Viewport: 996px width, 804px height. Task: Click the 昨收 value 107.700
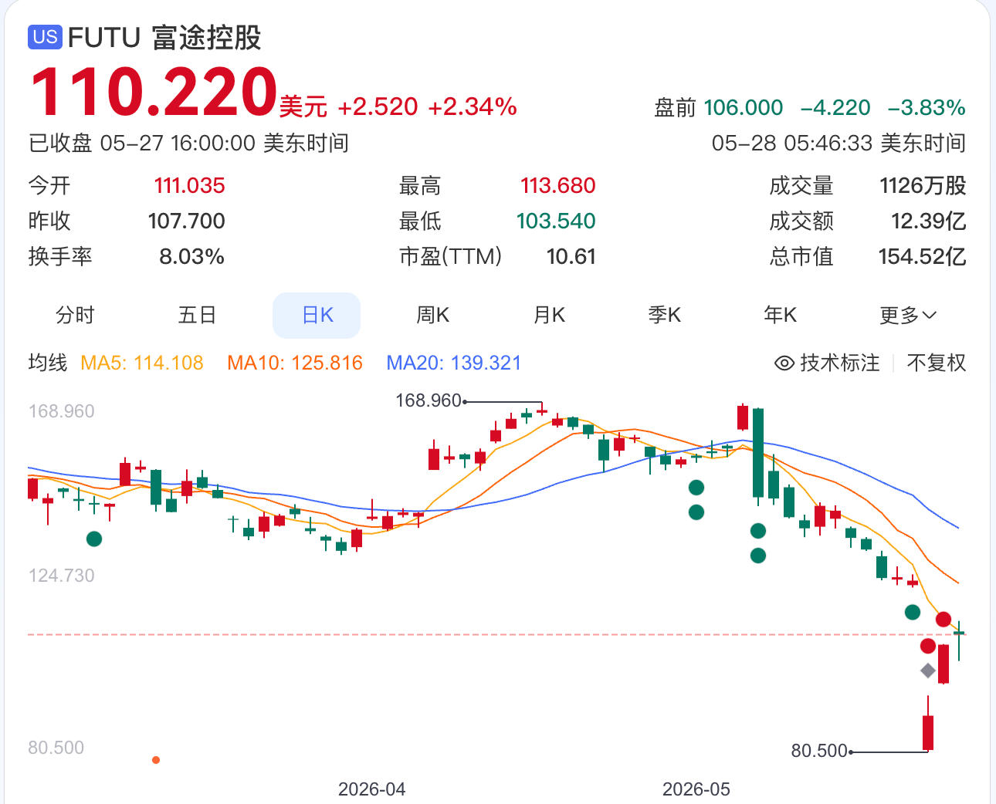(187, 221)
